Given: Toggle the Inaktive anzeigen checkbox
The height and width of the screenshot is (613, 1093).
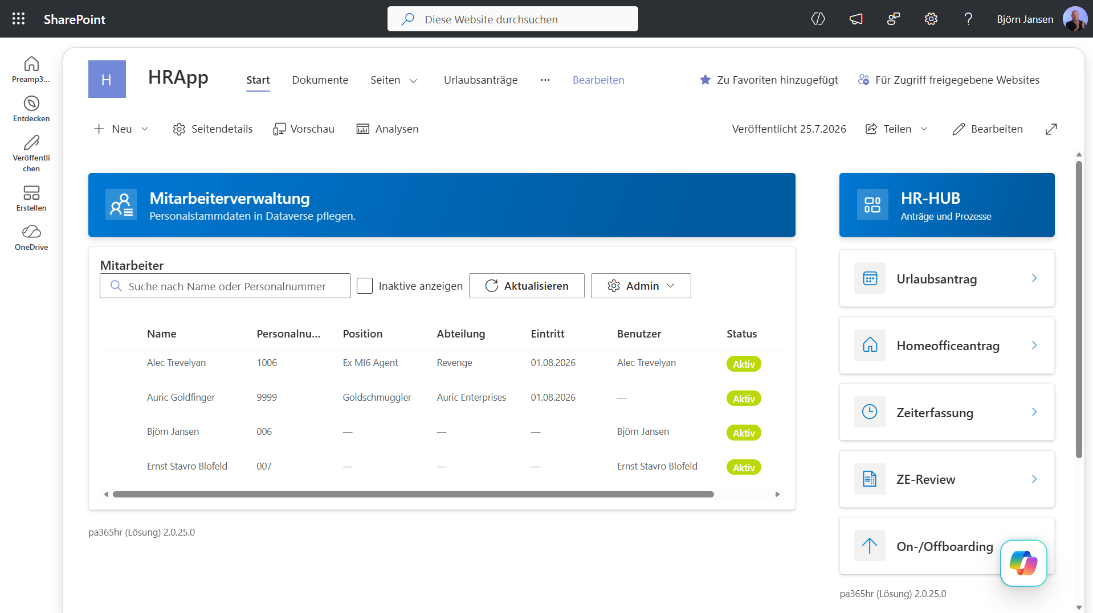Looking at the screenshot, I should 365,286.
